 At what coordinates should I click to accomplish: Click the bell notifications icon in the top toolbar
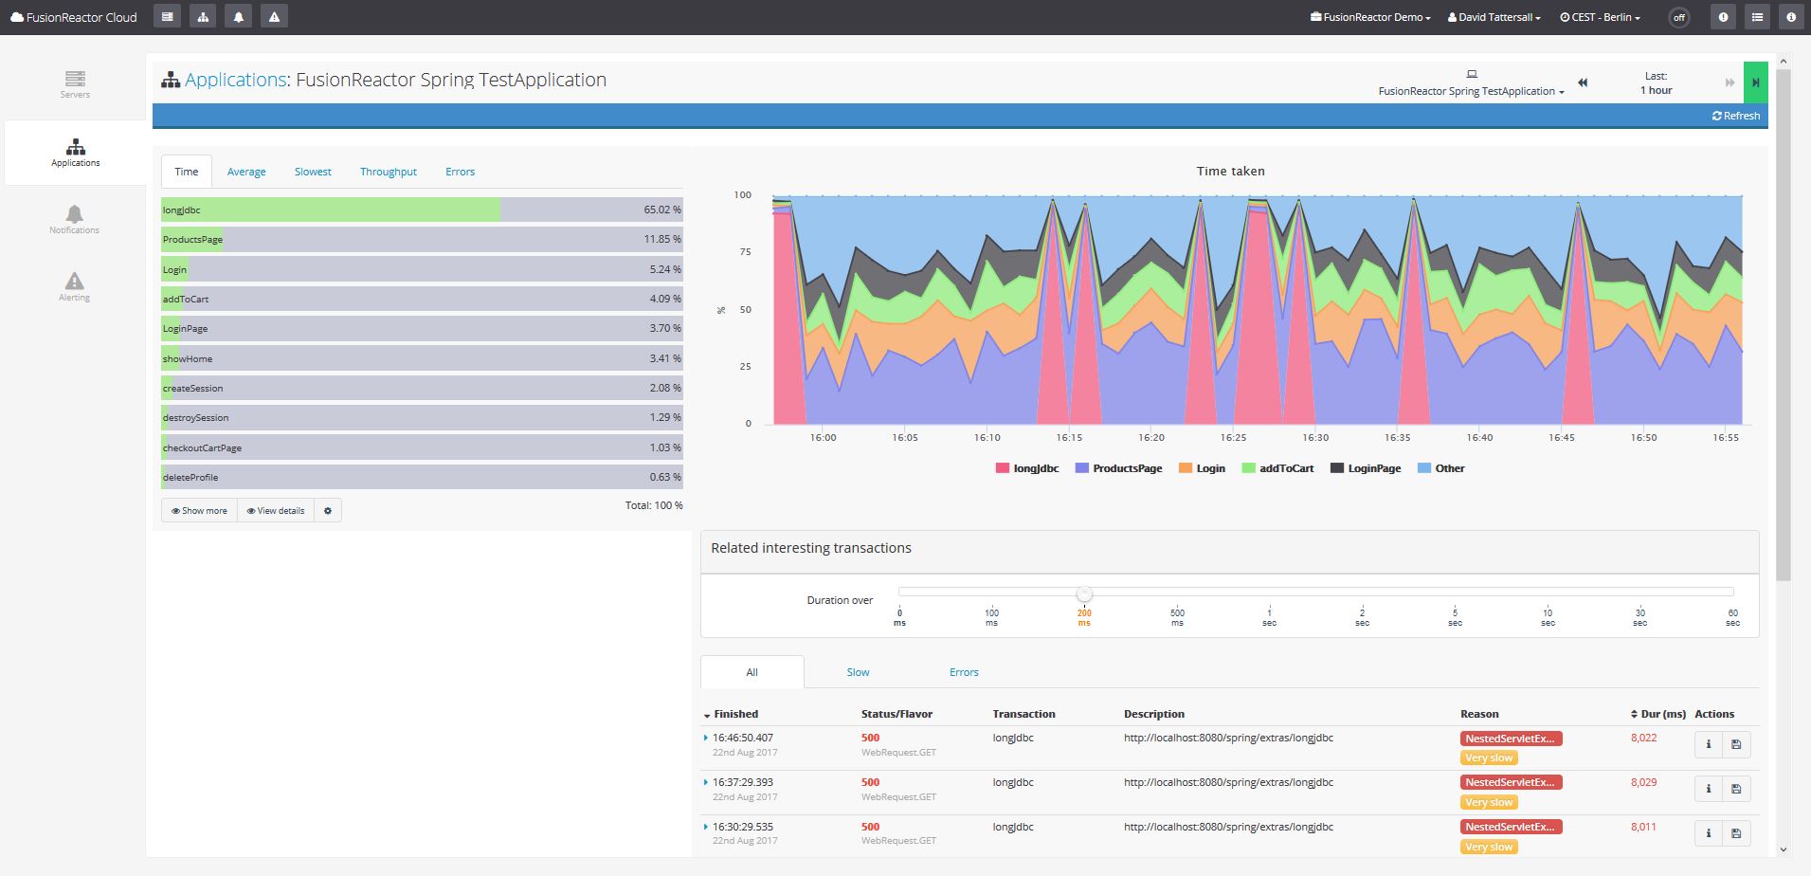point(239,15)
